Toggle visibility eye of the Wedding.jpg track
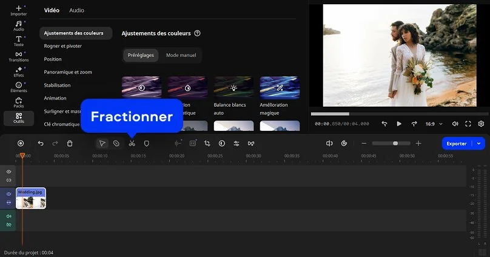The width and height of the screenshot is (490, 257). (8, 194)
